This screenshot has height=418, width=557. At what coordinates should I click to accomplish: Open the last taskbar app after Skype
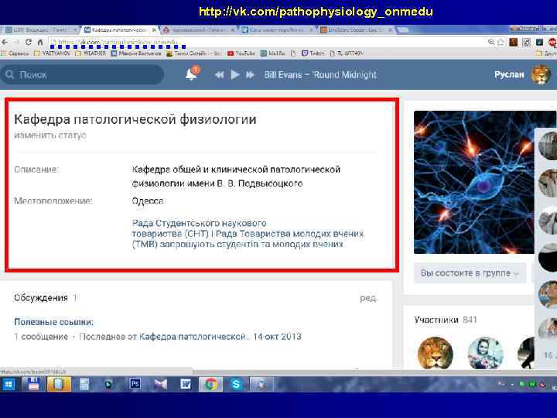click(x=261, y=384)
